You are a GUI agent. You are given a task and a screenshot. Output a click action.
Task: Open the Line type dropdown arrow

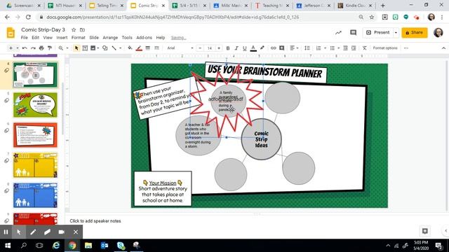120,48
